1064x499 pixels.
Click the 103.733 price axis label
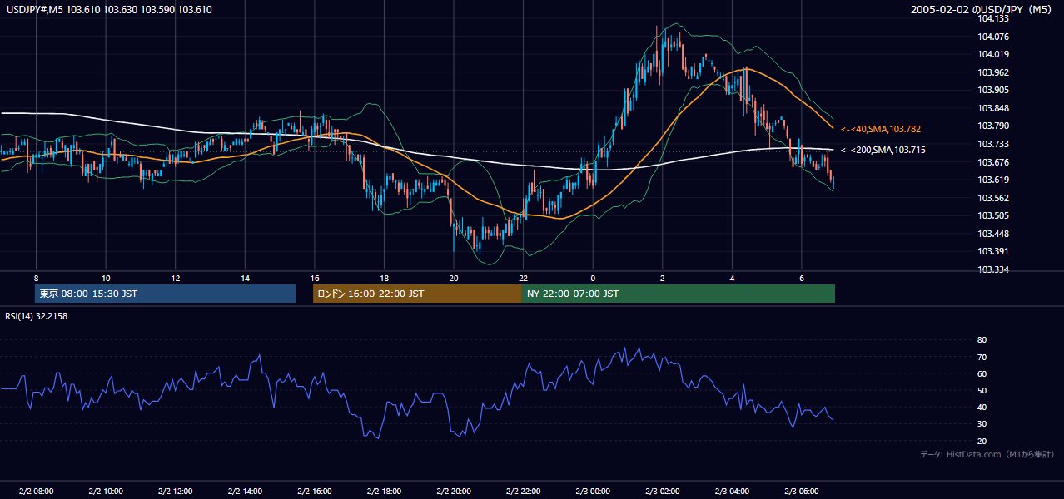click(993, 144)
